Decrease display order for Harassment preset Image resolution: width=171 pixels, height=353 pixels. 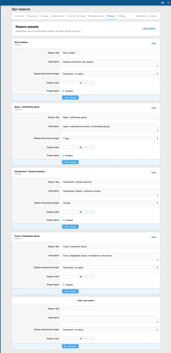(92, 212)
